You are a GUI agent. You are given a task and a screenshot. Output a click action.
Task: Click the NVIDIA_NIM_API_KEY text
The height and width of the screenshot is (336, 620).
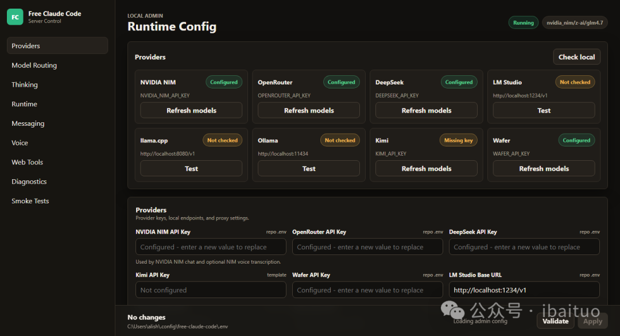165,95
